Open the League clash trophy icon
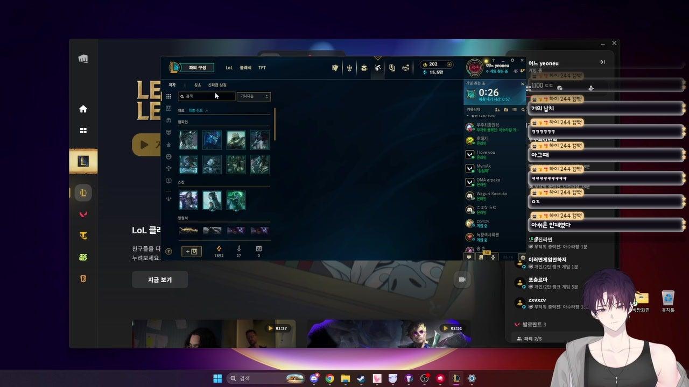 pyautogui.click(x=349, y=68)
